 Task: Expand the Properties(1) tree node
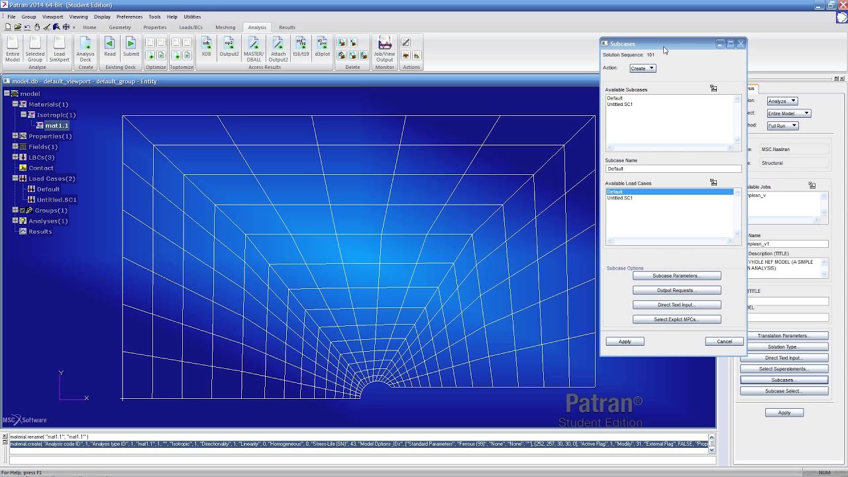(15, 136)
